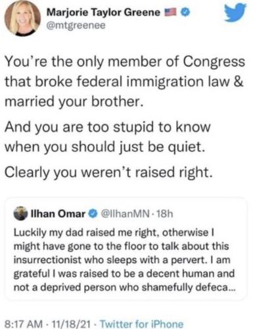The width and height of the screenshot is (255, 329).
Task: Click Ilhan Omar's verified checkmark badge
Action: (x=93, y=213)
